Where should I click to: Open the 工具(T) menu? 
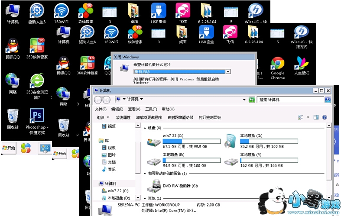[151, 109]
